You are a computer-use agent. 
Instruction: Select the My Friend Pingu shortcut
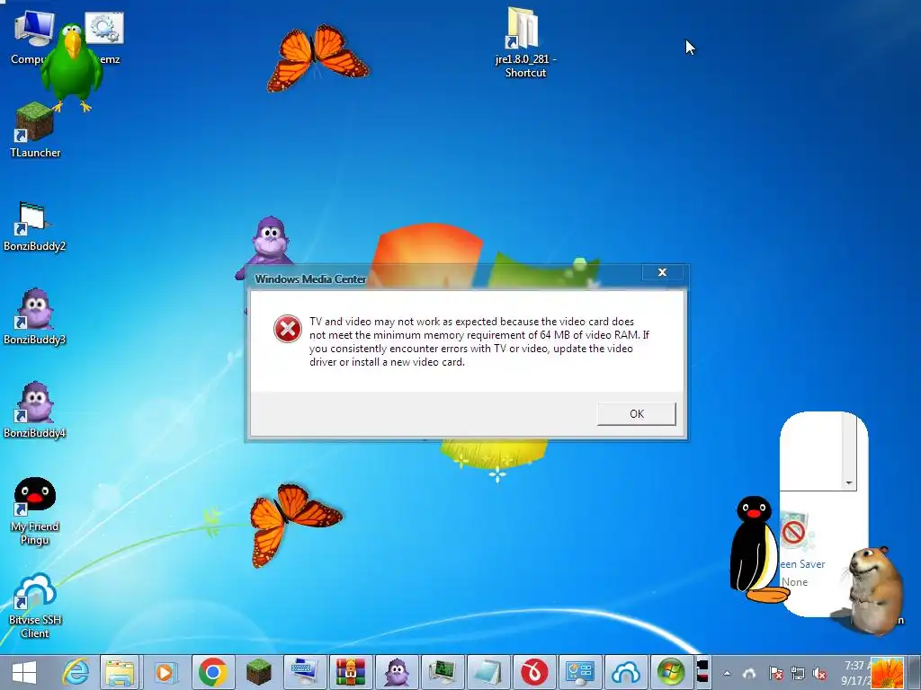pyautogui.click(x=35, y=511)
